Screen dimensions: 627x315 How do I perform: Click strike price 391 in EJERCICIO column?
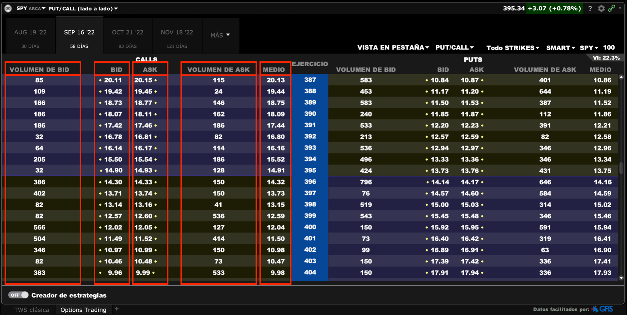pos(310,125)
